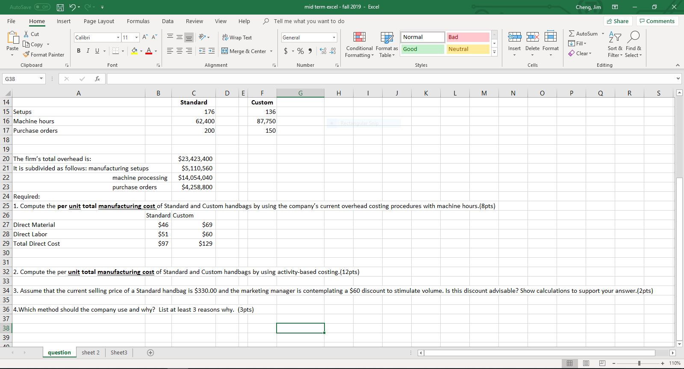Click Insert Function fx icon

(x=98, y=79)
